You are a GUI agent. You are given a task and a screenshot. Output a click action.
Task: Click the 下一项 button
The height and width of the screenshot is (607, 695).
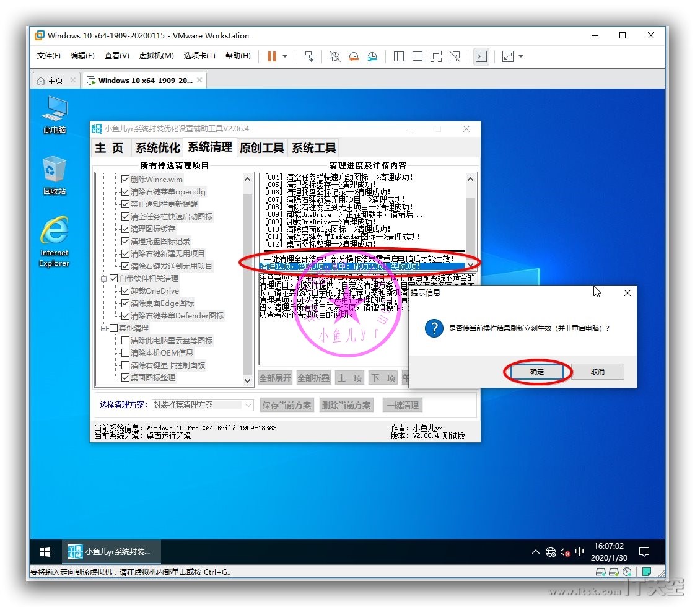[x=384, y=378]
